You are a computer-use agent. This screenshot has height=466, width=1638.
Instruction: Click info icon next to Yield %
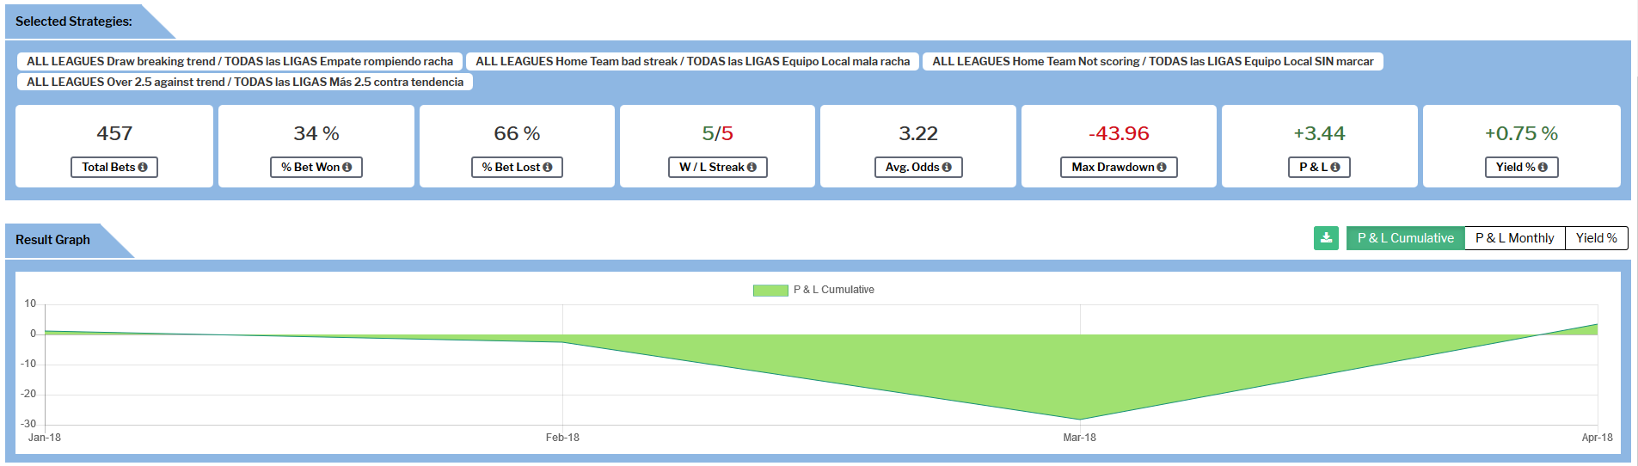(x=1543, y=168)
